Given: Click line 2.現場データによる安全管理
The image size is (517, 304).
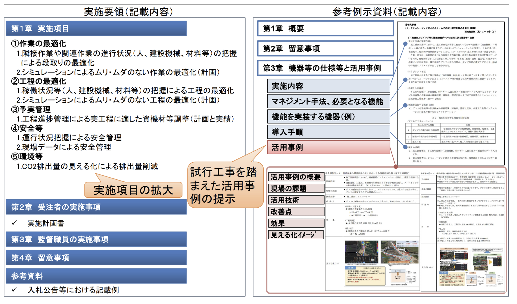Looking at the screenshot, I should coord(64,147).
